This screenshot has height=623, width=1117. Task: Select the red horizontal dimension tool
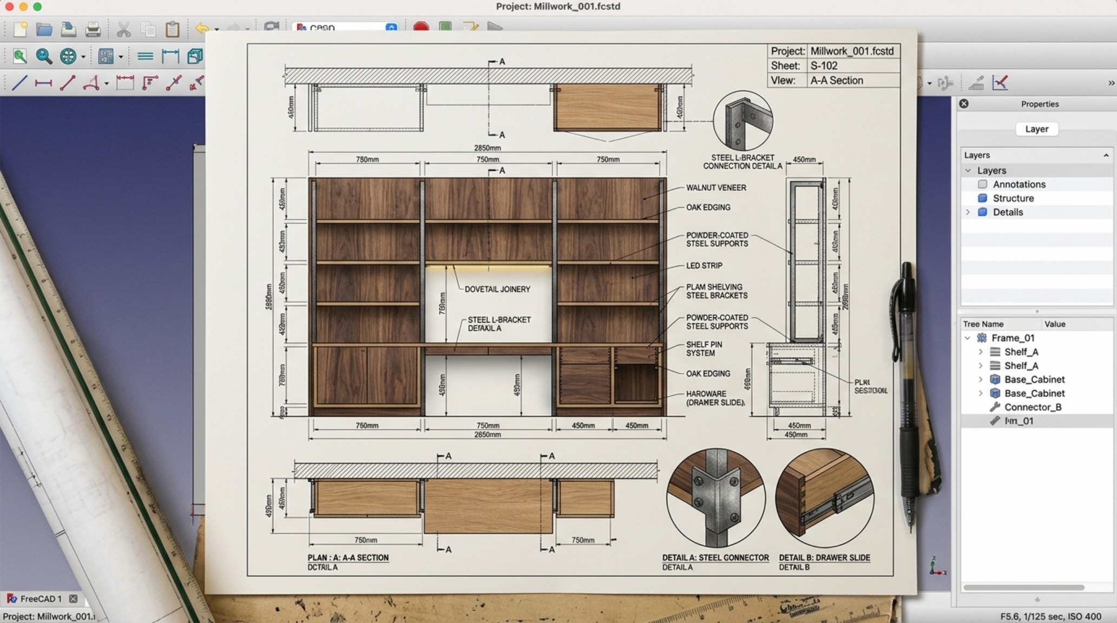(x=43, y=83)
